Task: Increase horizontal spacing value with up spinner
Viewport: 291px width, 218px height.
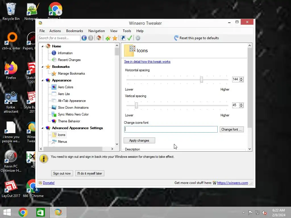Action: [241, 78]
